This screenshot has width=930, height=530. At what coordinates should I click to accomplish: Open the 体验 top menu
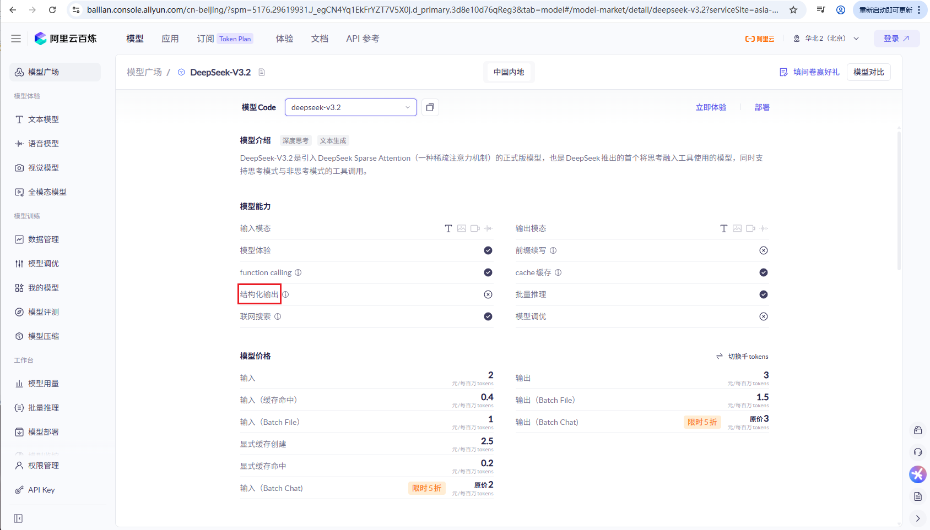click(284, 39)
